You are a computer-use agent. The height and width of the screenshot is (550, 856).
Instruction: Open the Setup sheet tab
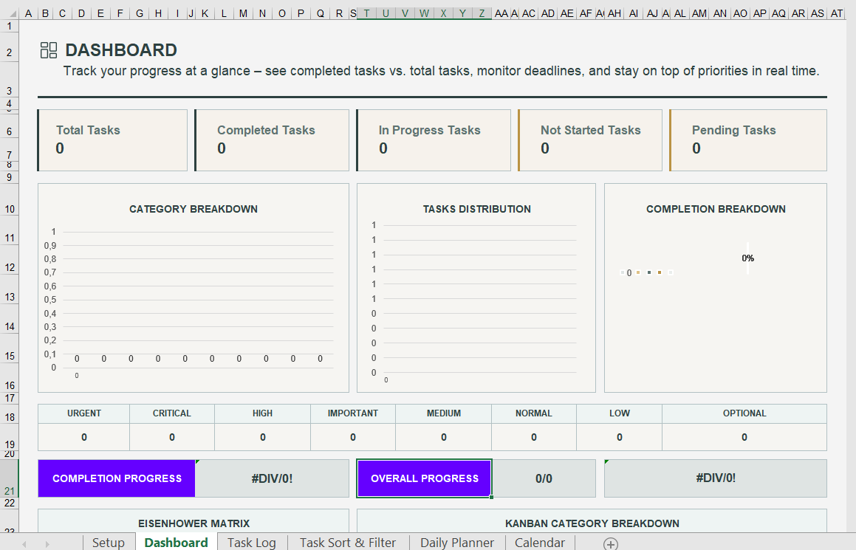(x=108, y=543)
